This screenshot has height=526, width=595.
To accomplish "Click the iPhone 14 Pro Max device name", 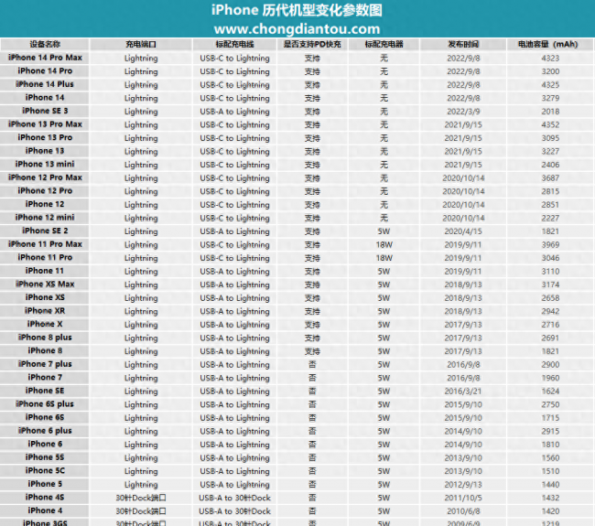I will point(45,58).
